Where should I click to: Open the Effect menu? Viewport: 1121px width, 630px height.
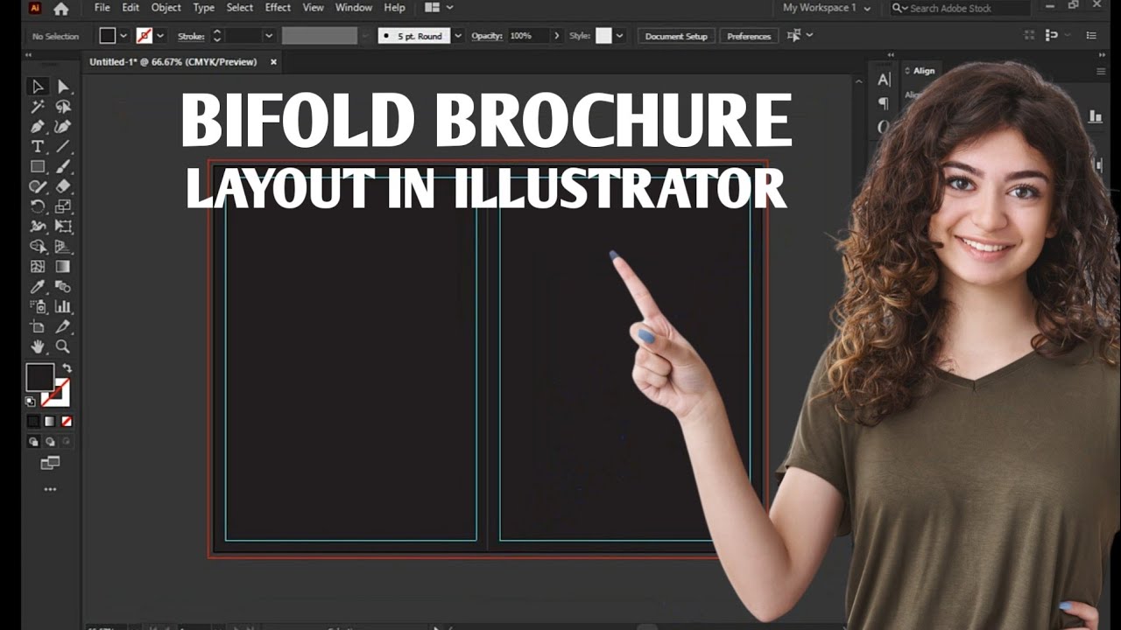pos(278,7)
